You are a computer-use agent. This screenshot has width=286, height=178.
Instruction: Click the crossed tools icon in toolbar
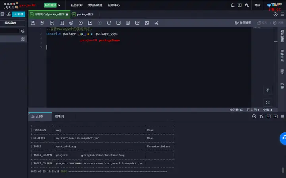click(x=147, y=23)
